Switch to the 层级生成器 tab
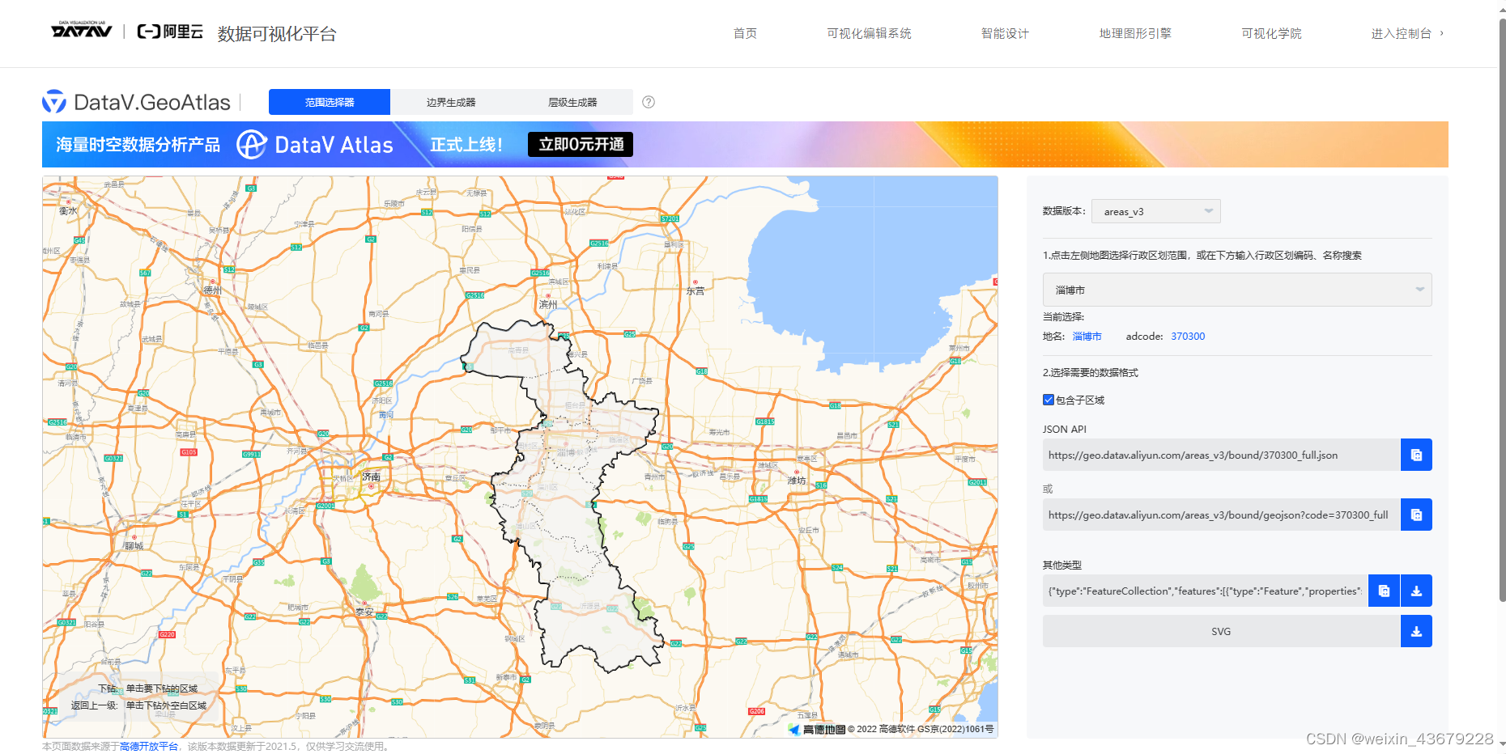 click(x=572, y=102)
